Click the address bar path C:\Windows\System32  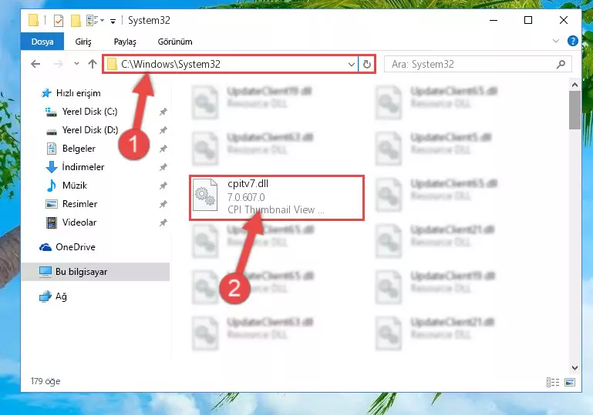[x=170, y=64]
